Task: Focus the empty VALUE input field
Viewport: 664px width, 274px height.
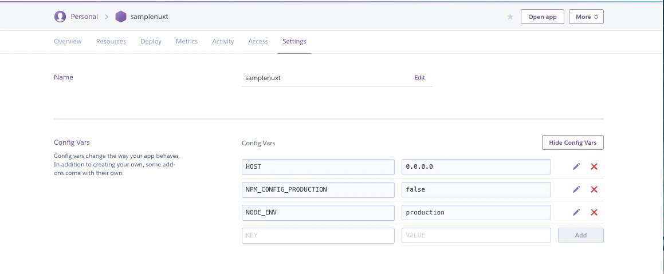Action: 477,235
